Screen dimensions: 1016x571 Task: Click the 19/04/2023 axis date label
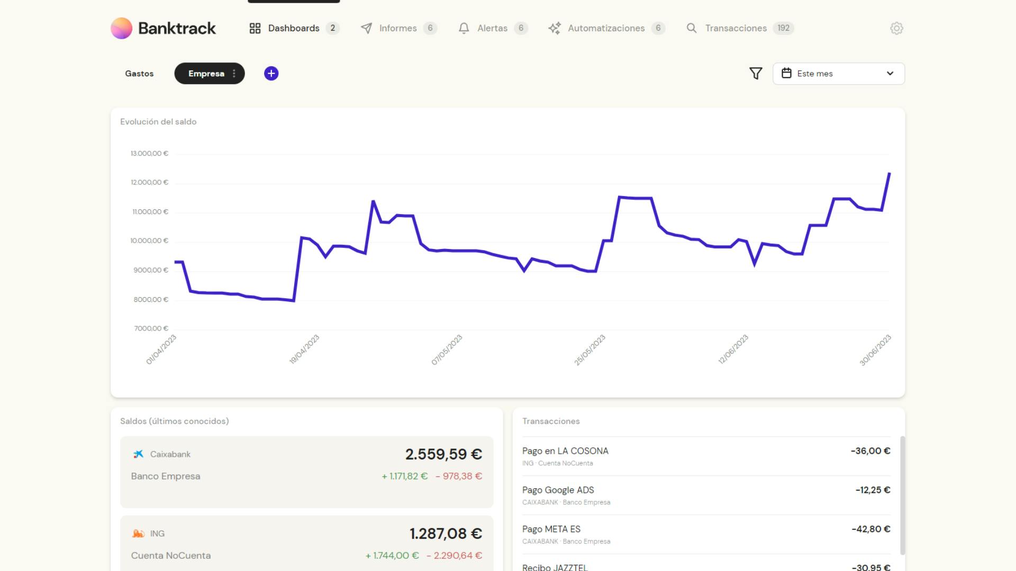304,349
